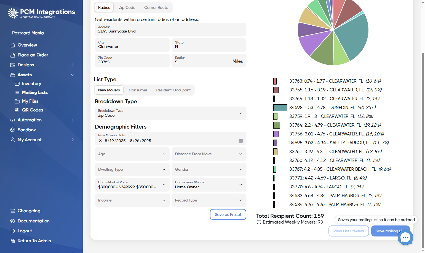Click the My Account person icon
This screenshot has height=253, width=425.
13,140
